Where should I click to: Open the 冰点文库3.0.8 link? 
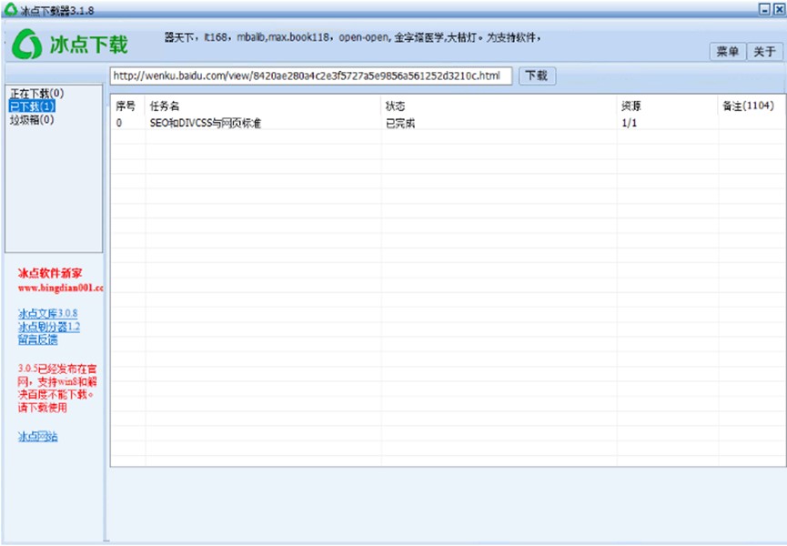(47, 314)
